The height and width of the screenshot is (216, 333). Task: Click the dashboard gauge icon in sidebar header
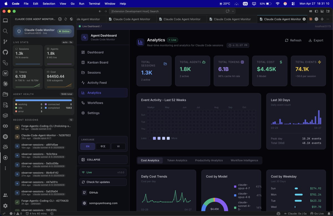[60, 19]
